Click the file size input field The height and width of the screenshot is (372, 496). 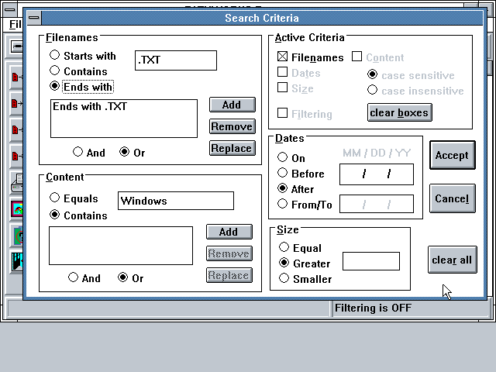[x=371, y=261]
